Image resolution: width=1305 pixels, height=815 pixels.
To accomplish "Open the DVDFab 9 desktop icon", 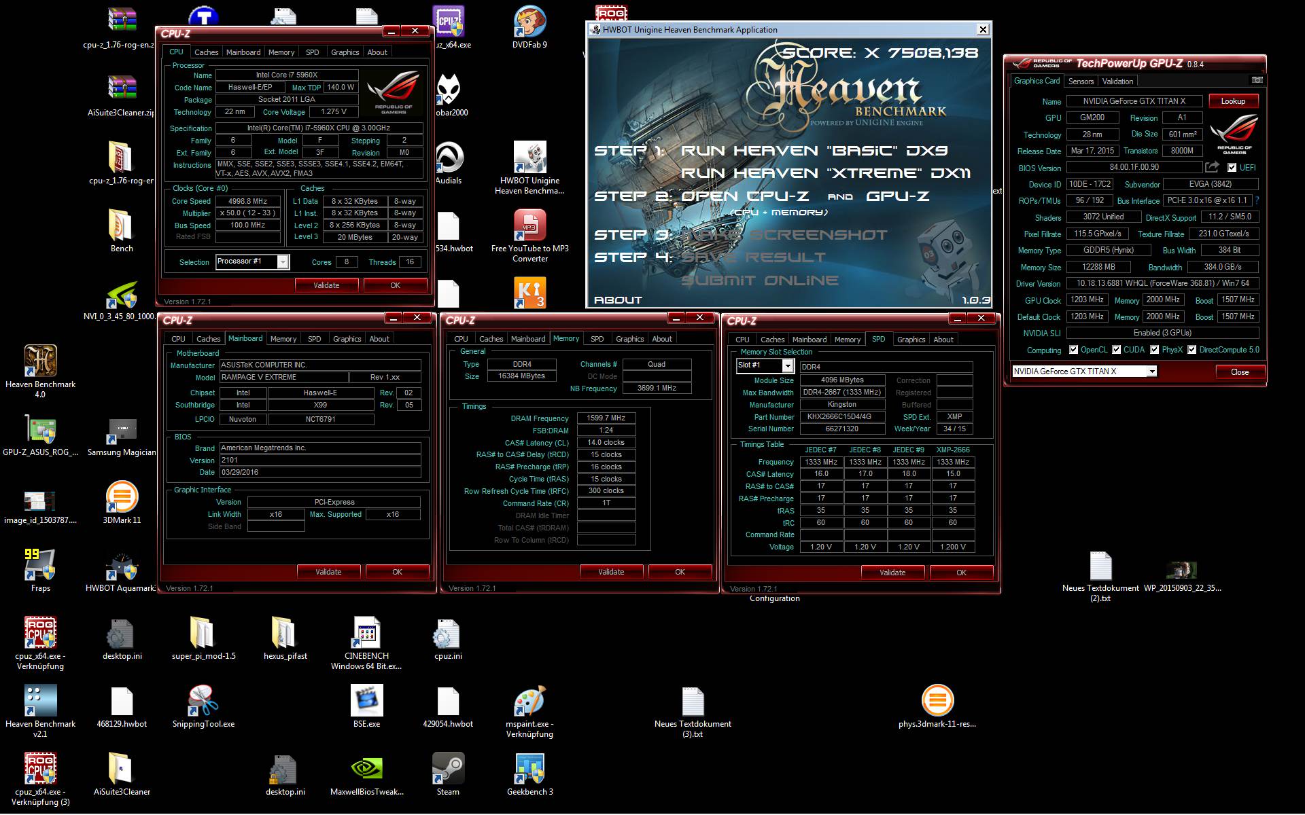I will pos(529,22).
